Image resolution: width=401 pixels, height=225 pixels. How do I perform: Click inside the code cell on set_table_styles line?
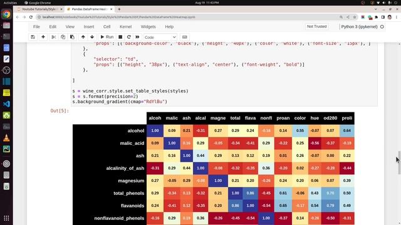[130, 91]
